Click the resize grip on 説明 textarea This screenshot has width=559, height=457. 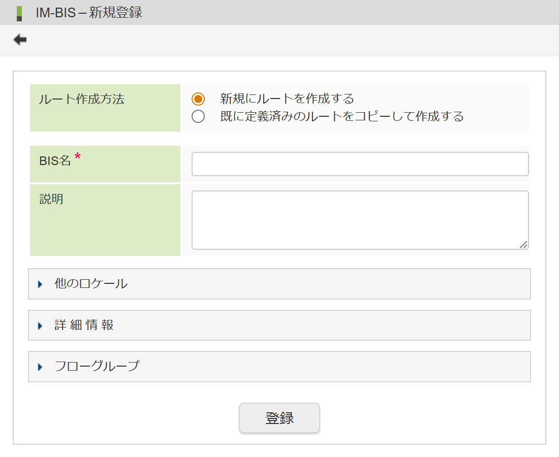pos(523,245)
